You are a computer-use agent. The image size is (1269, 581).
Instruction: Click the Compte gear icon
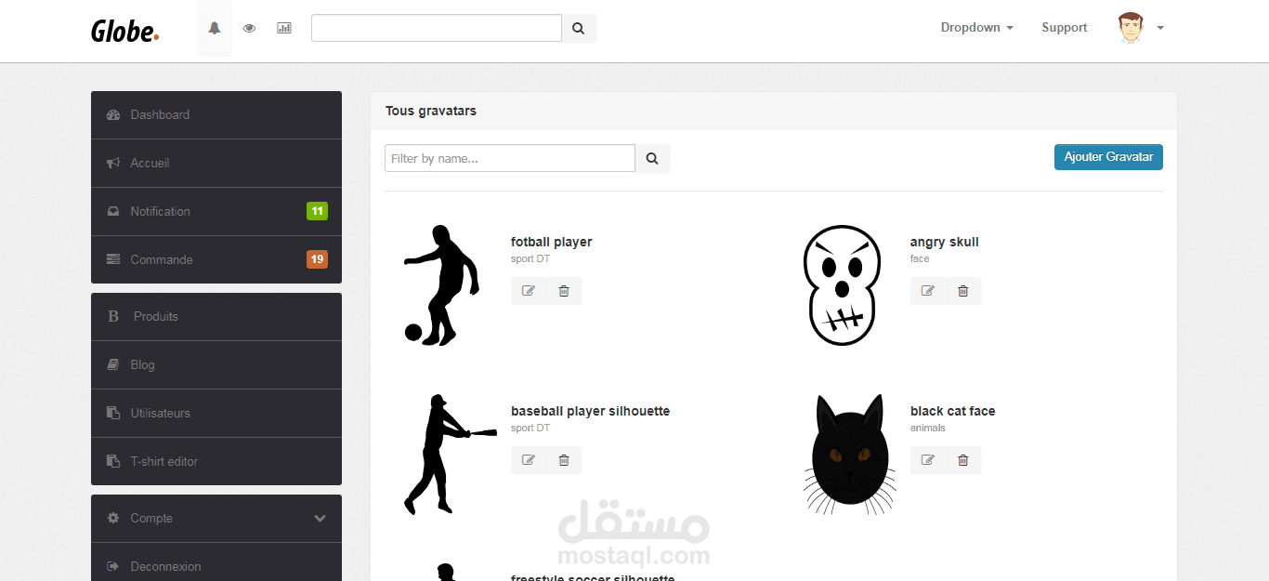pos(113,519)
